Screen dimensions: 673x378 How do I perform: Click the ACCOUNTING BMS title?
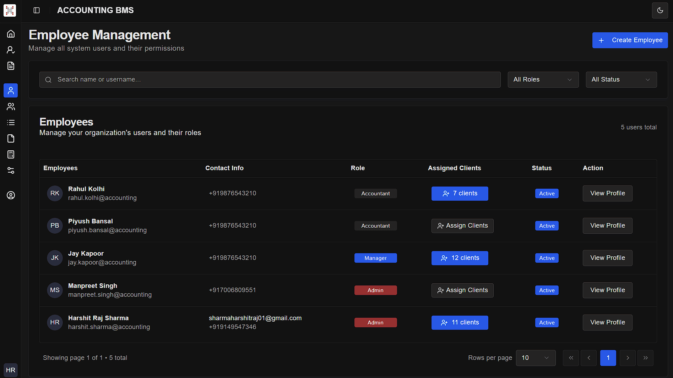click(x=95, y=10)
